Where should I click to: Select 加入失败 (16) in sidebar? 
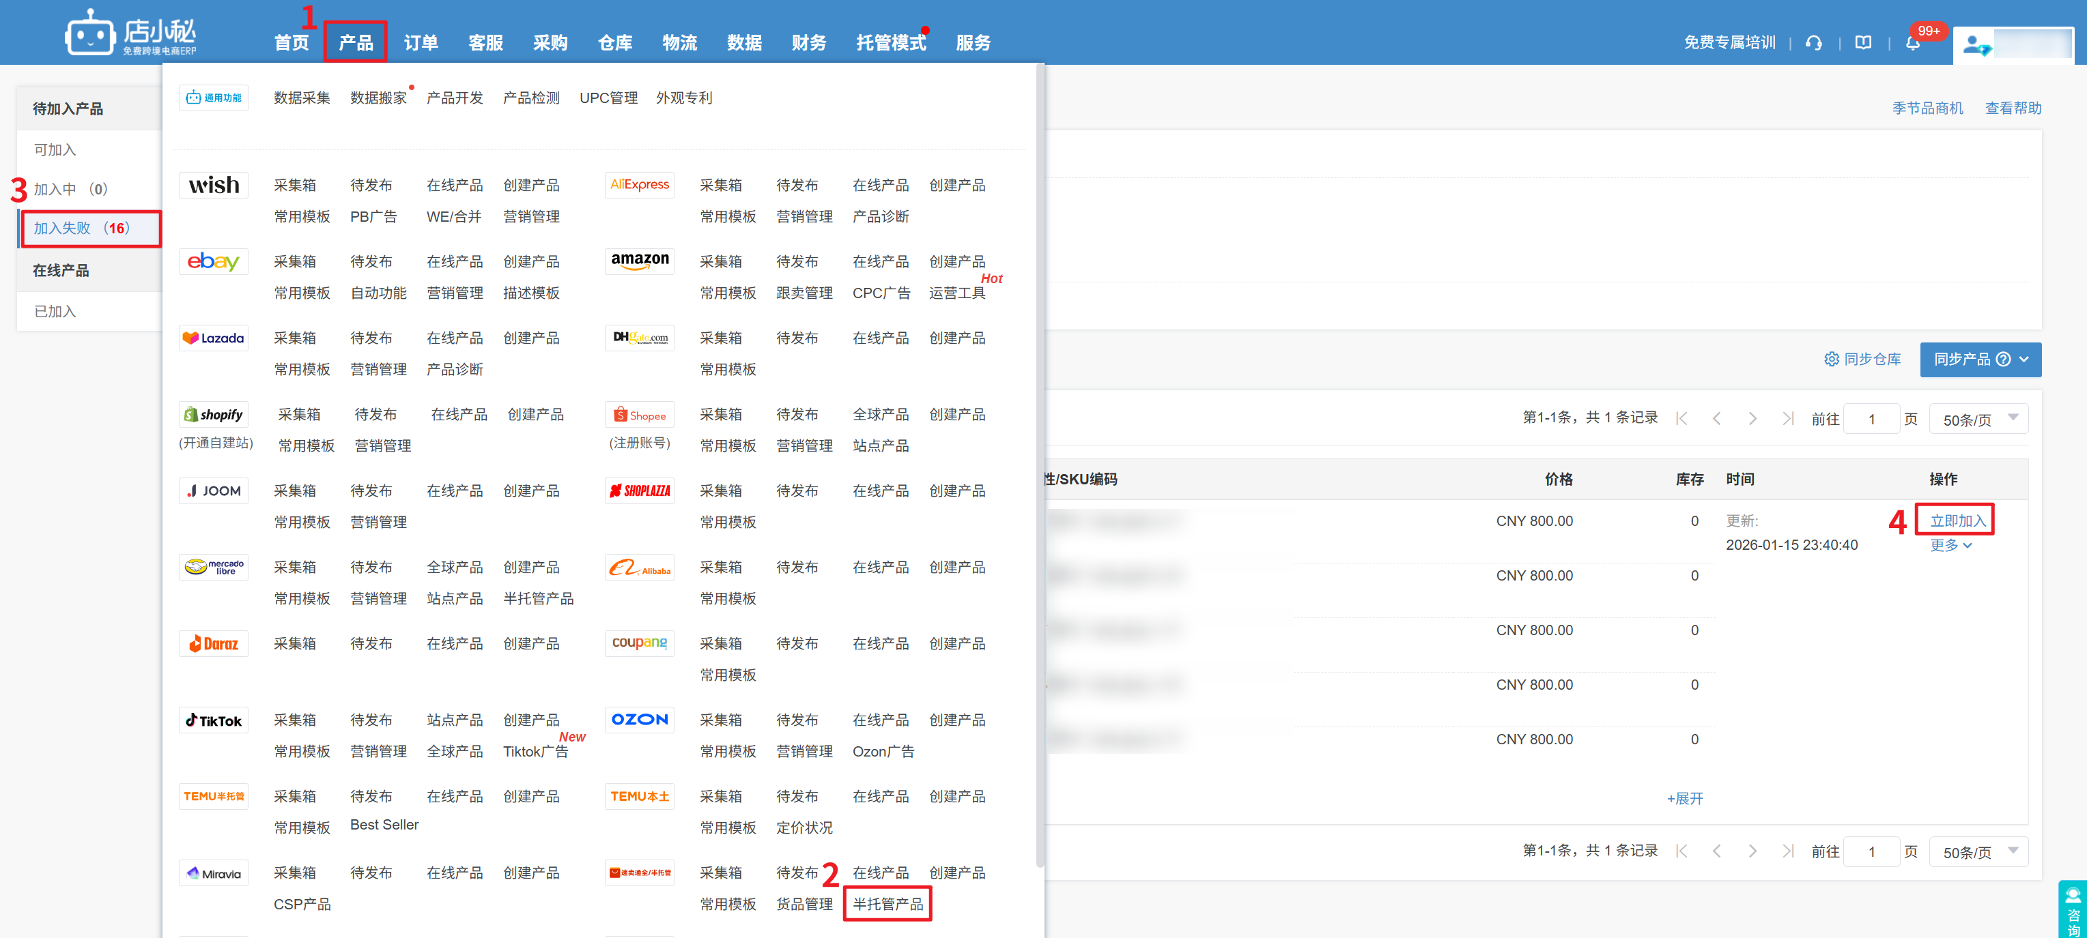[81, 229]
